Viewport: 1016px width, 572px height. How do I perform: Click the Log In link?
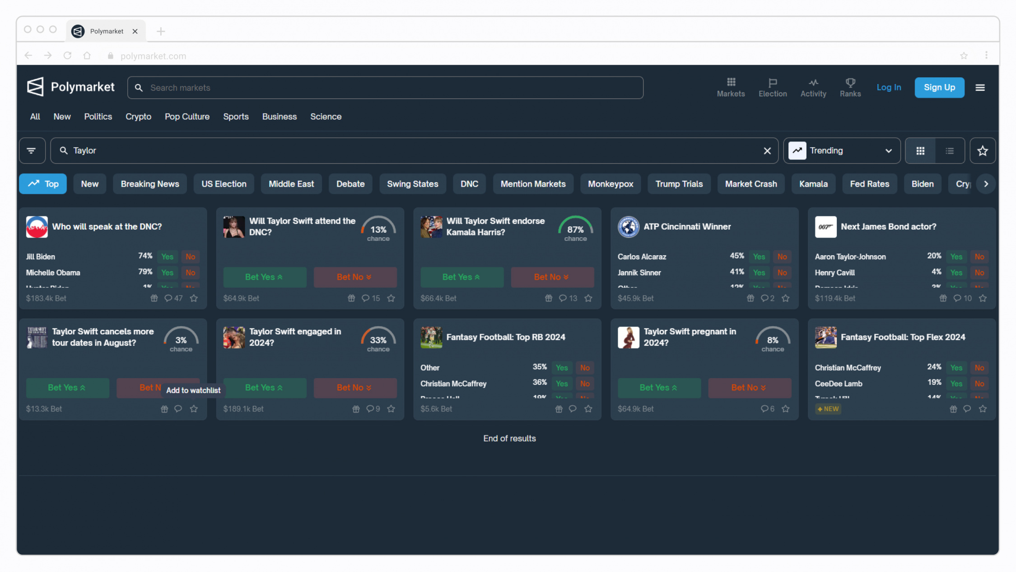[x=888, y=88]
